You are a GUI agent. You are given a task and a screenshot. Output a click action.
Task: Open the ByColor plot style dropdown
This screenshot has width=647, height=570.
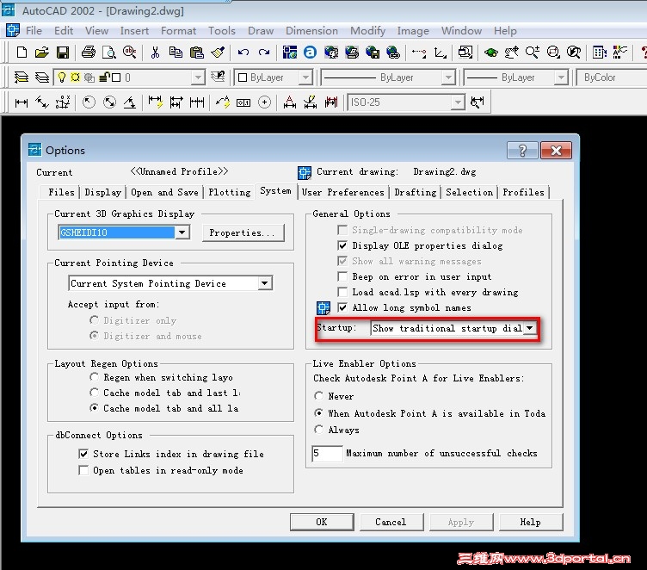point(611,77)
